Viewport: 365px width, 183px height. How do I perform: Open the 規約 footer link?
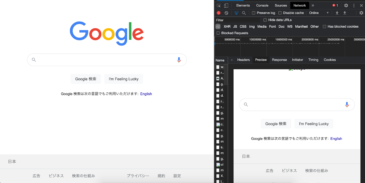(x=161, y=176)
